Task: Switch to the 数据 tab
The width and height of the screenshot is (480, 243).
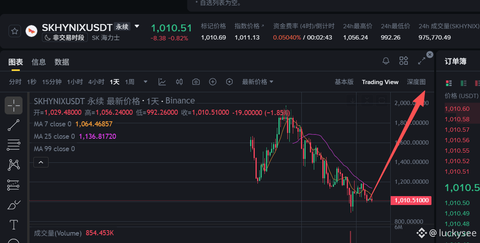Action: pos(62,62)
